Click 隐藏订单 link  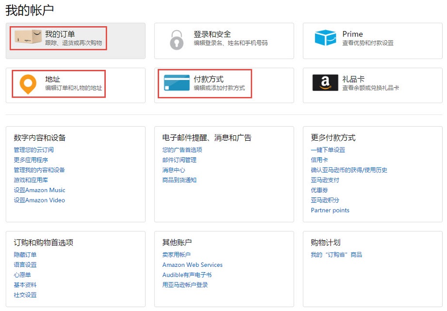tap(25, 255)
